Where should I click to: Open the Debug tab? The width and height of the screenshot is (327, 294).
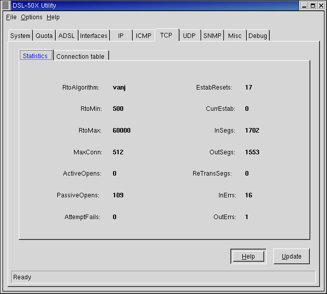point(258,35)
